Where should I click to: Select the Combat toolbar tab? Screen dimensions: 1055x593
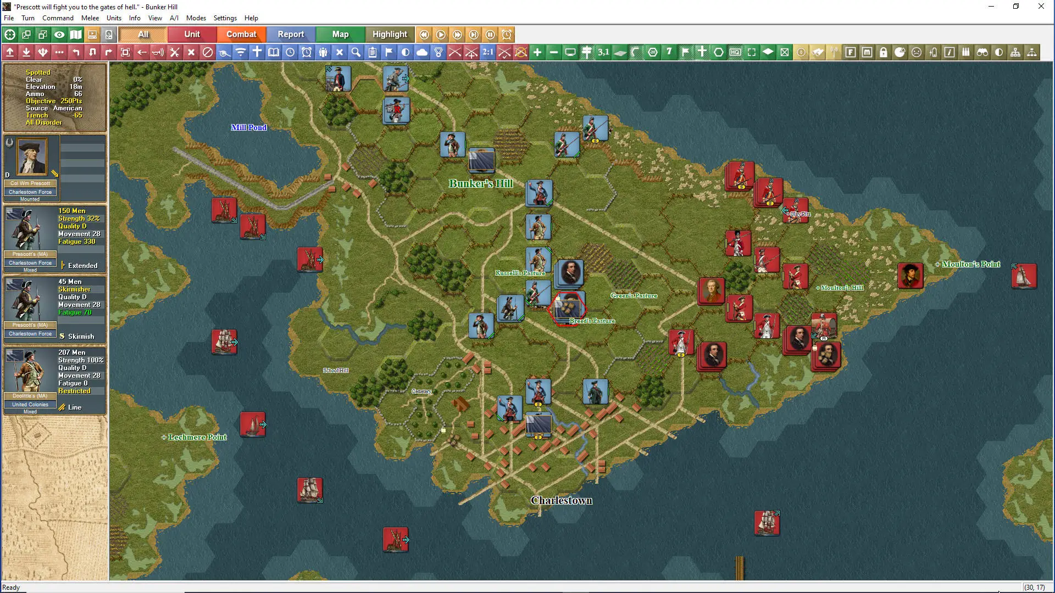241,35
